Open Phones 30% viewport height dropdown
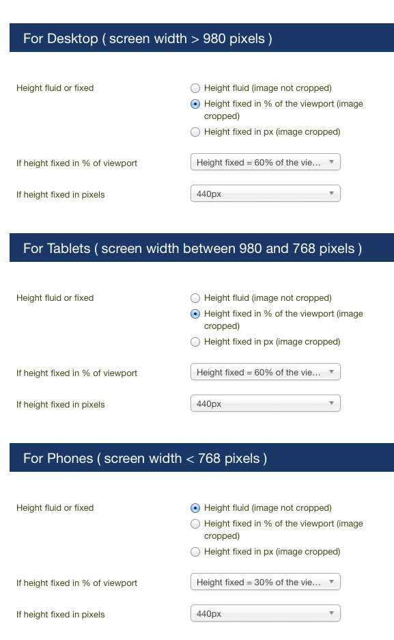The width and height of the screenshot is (394, 640). (x=265, y=582)
